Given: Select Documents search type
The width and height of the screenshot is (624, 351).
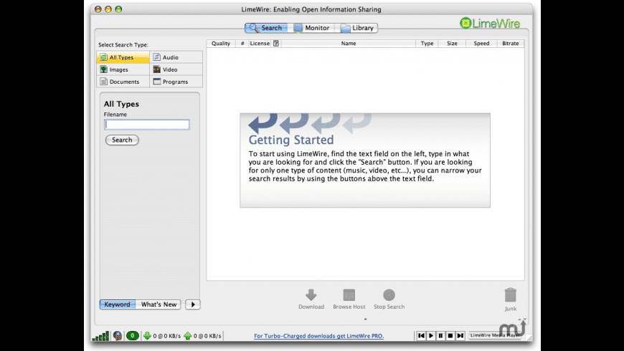Looking at the screenshot, I should (x=123, y=82).
